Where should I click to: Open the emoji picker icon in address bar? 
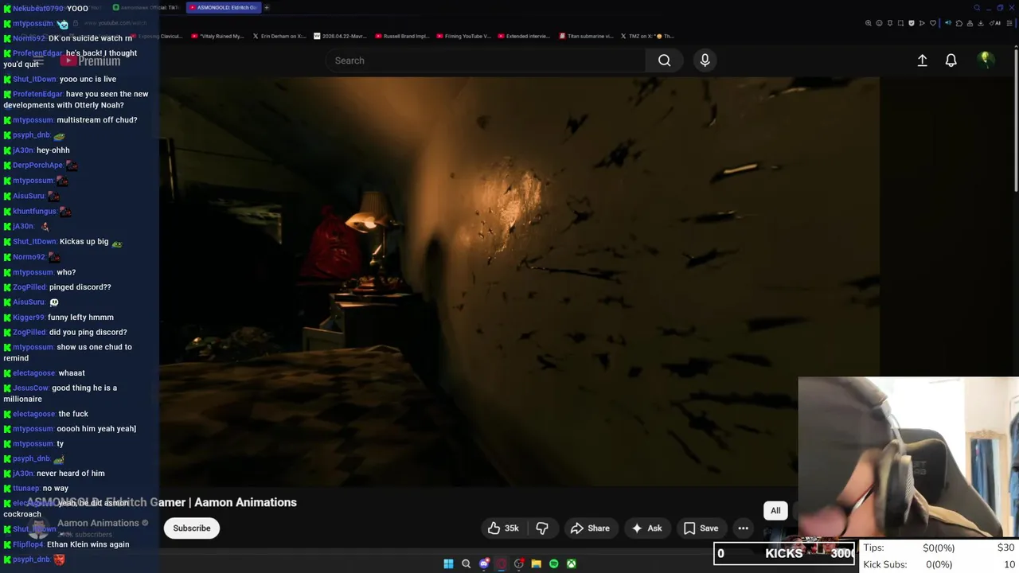[x=879, y=23]
